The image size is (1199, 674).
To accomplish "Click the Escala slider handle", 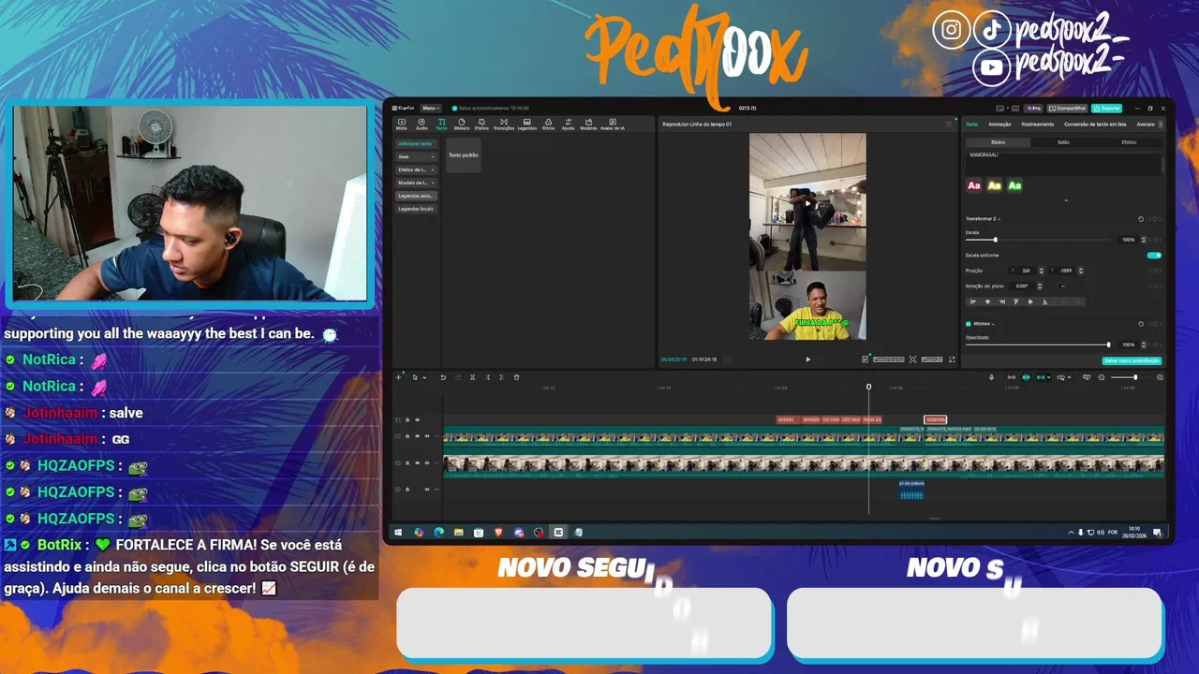I will pyautogui.click(x=996, y=240).
